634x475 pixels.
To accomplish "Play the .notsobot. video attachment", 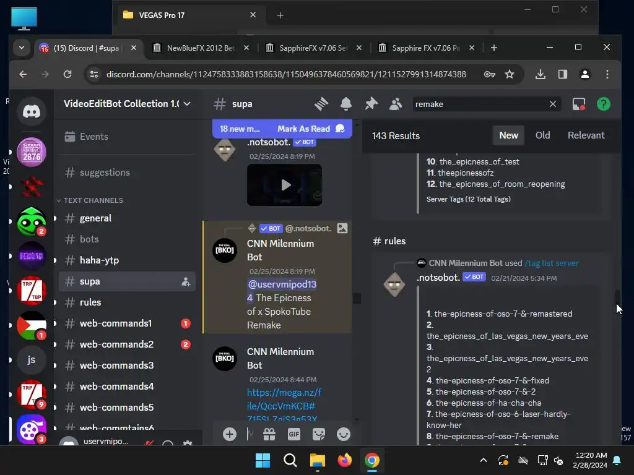I will pyautogui.click(x=285, y=185).
